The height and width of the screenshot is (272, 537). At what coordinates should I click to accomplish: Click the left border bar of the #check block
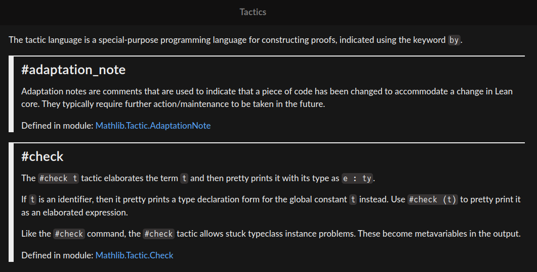(x=12, y=202)
